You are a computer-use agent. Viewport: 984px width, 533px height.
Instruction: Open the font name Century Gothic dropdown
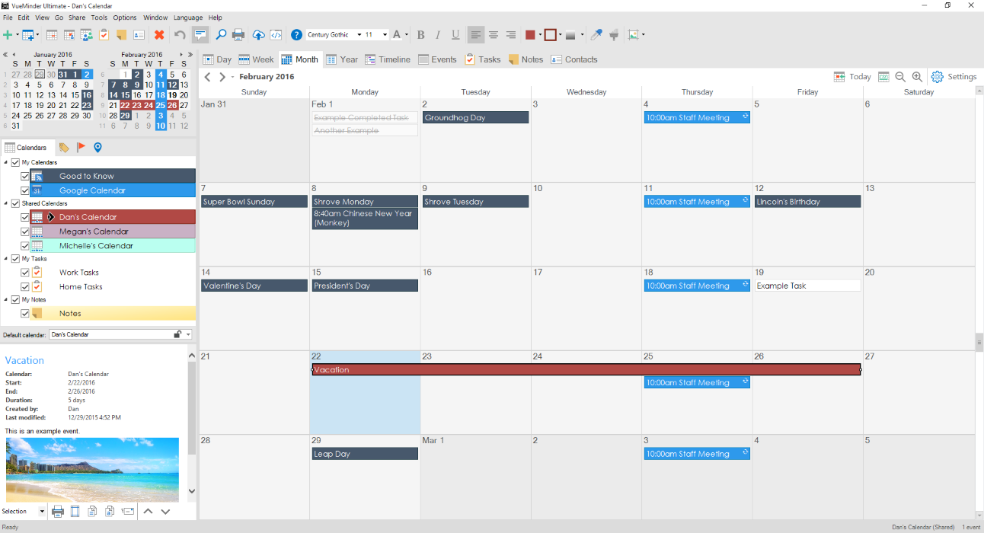point(359,34)
